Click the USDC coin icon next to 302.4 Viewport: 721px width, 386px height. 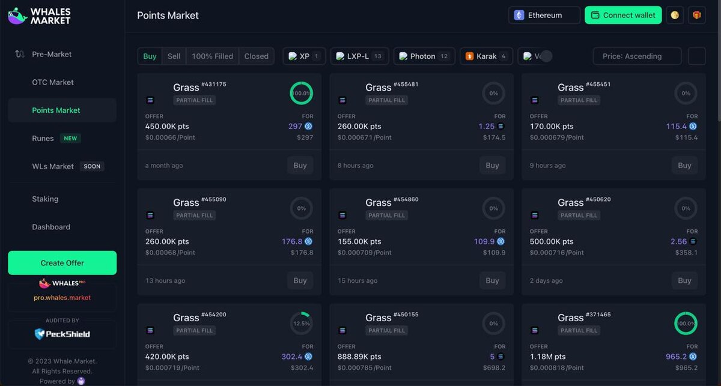pos(309,357)
